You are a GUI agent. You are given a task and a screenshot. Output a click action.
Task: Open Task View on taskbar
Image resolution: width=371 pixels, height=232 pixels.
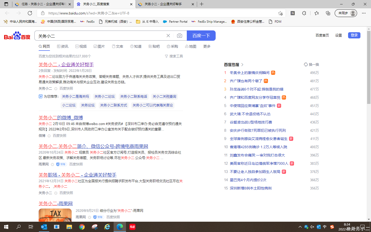31,227
